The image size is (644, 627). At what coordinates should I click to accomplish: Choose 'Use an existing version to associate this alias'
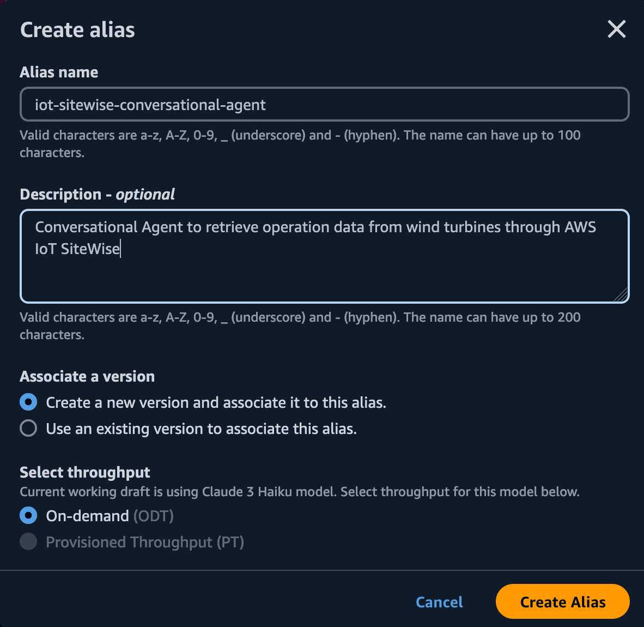pos(28,428)
